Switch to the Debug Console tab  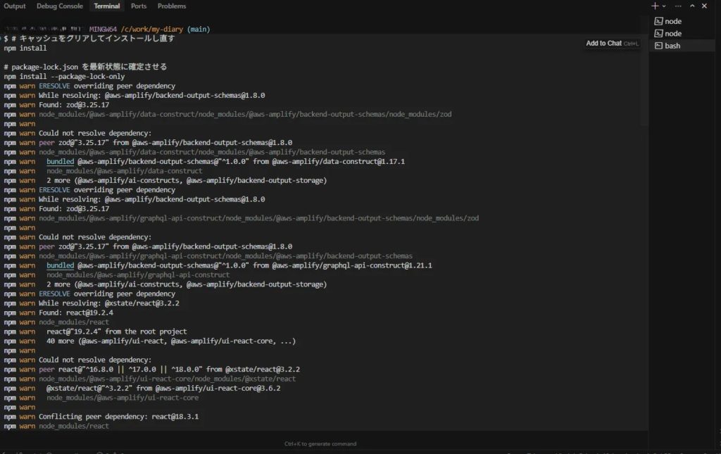(60, 6)
